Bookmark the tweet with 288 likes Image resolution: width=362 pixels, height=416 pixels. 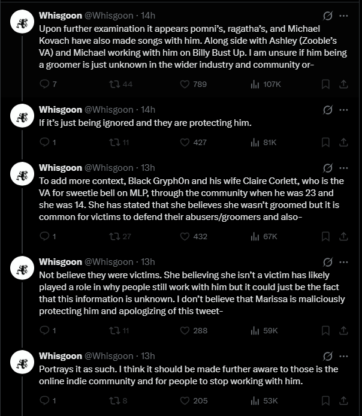tap(325, 330)
